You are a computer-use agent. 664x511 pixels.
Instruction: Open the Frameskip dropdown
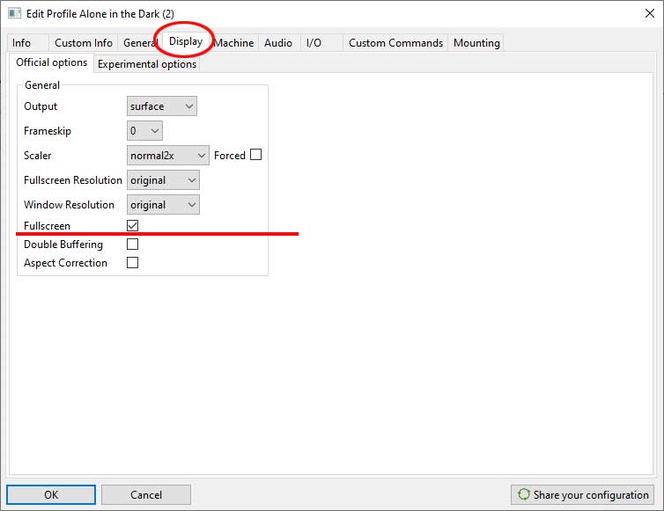click(144, 131)
